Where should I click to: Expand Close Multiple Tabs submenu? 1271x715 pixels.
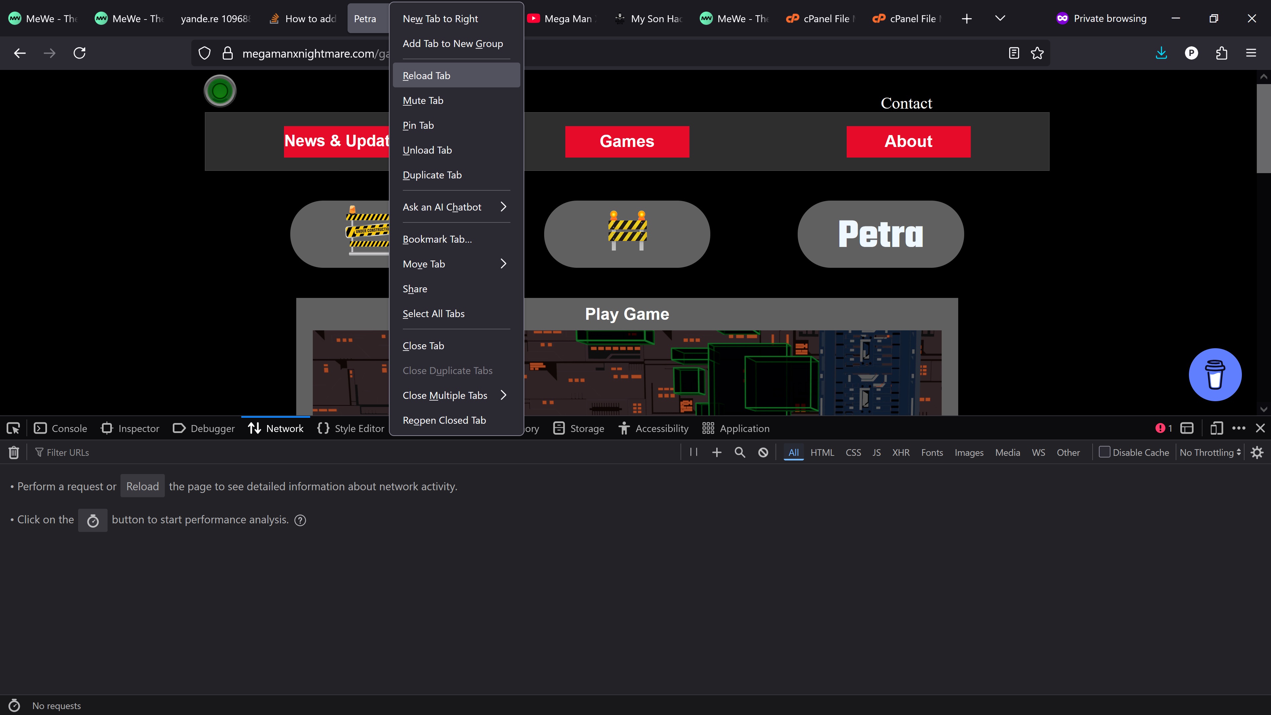click(x=456, y=395)
